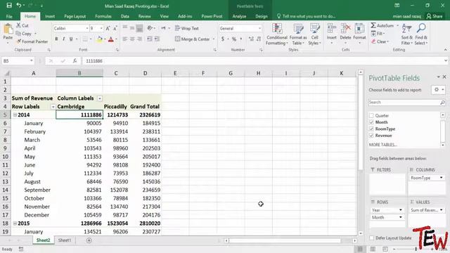This screenshot has height=253, width=450.
Task: Click the Increase Font Size icon
Action: click(x=108, y=28)
